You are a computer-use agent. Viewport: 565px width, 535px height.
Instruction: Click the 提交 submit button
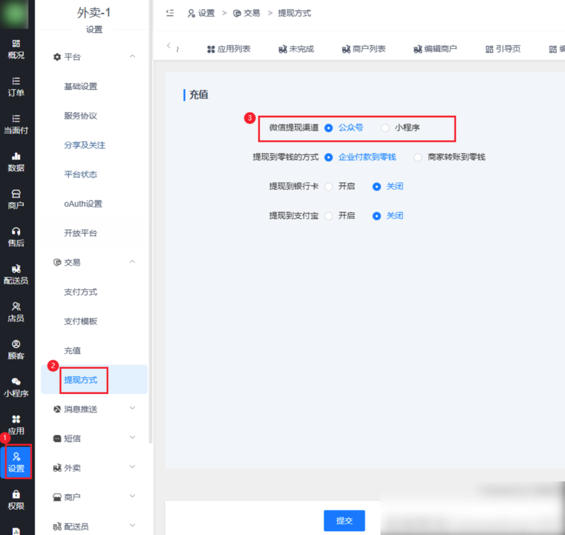pyautogui.click(x=344, y=520)
